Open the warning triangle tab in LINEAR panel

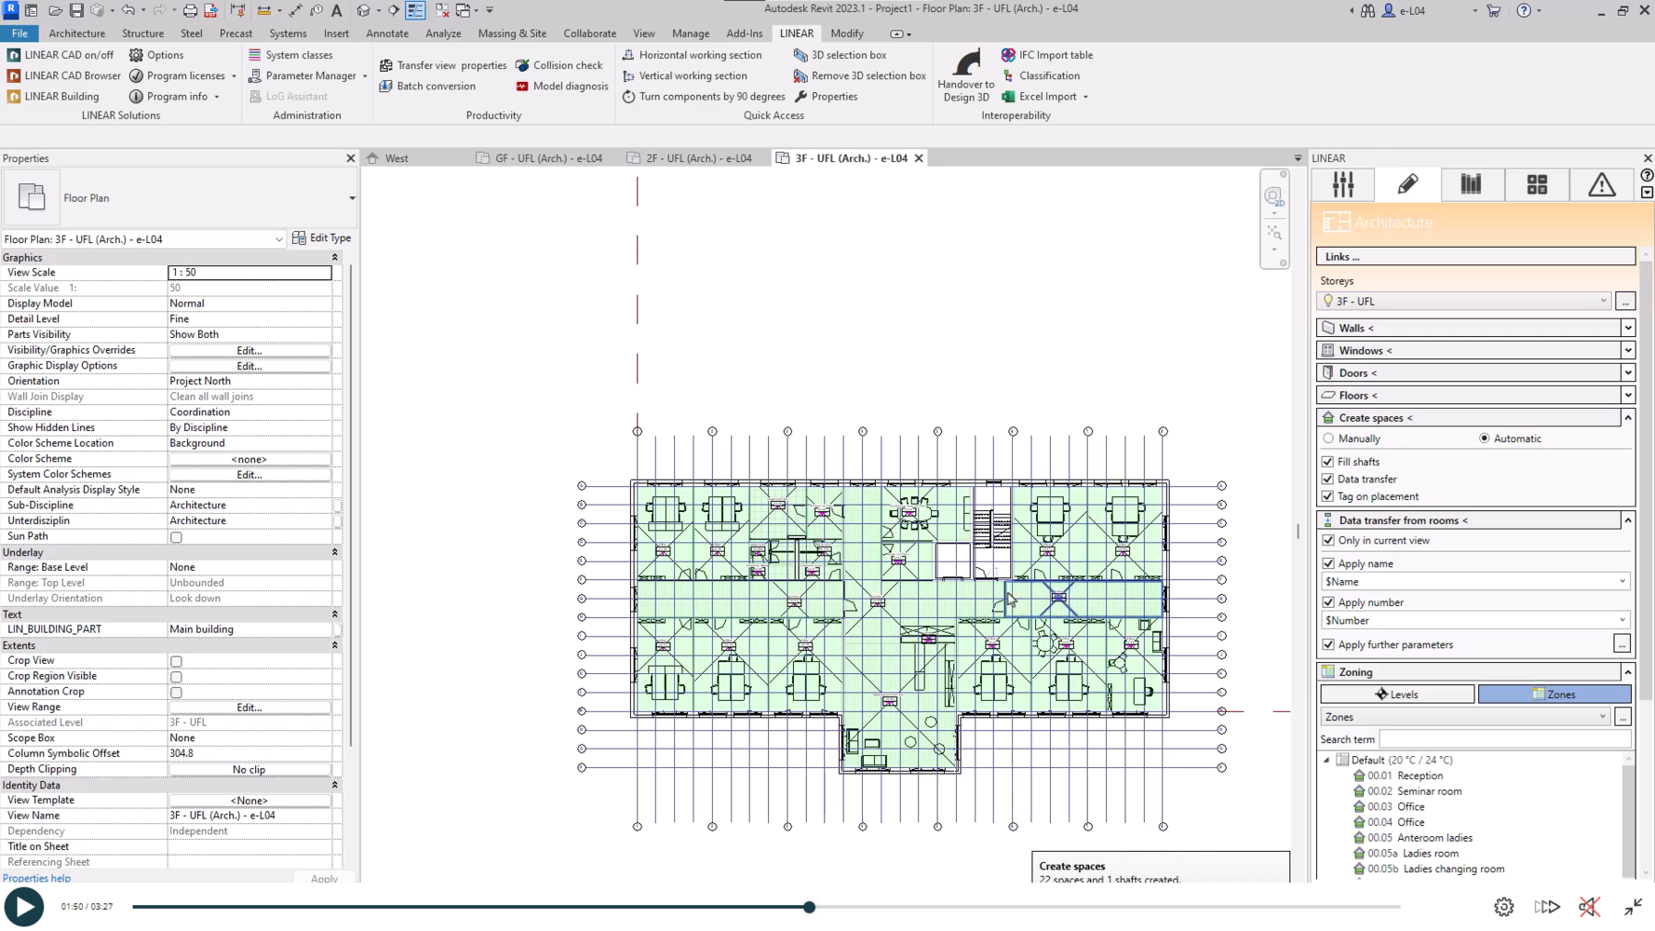pos(1601,184)
